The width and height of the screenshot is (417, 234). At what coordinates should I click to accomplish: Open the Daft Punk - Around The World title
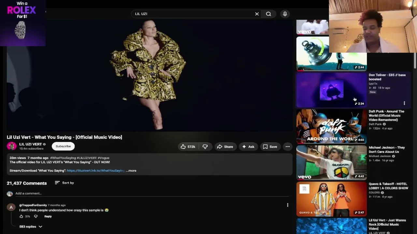(x=386, y=116)
